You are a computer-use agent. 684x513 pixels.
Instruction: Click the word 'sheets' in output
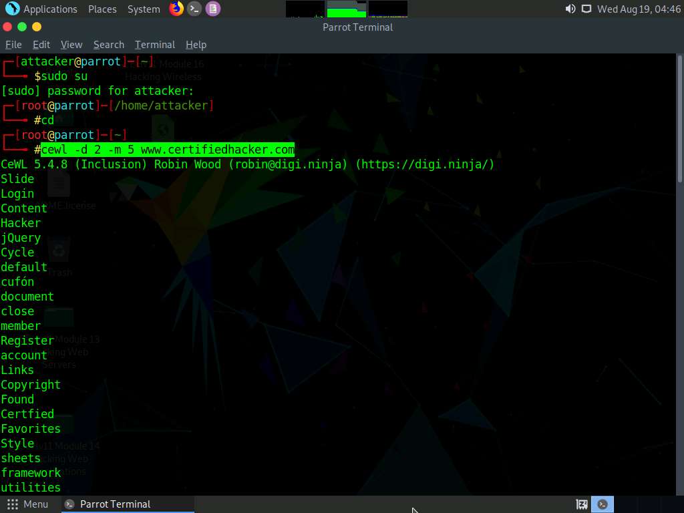(x=21, y=458)
